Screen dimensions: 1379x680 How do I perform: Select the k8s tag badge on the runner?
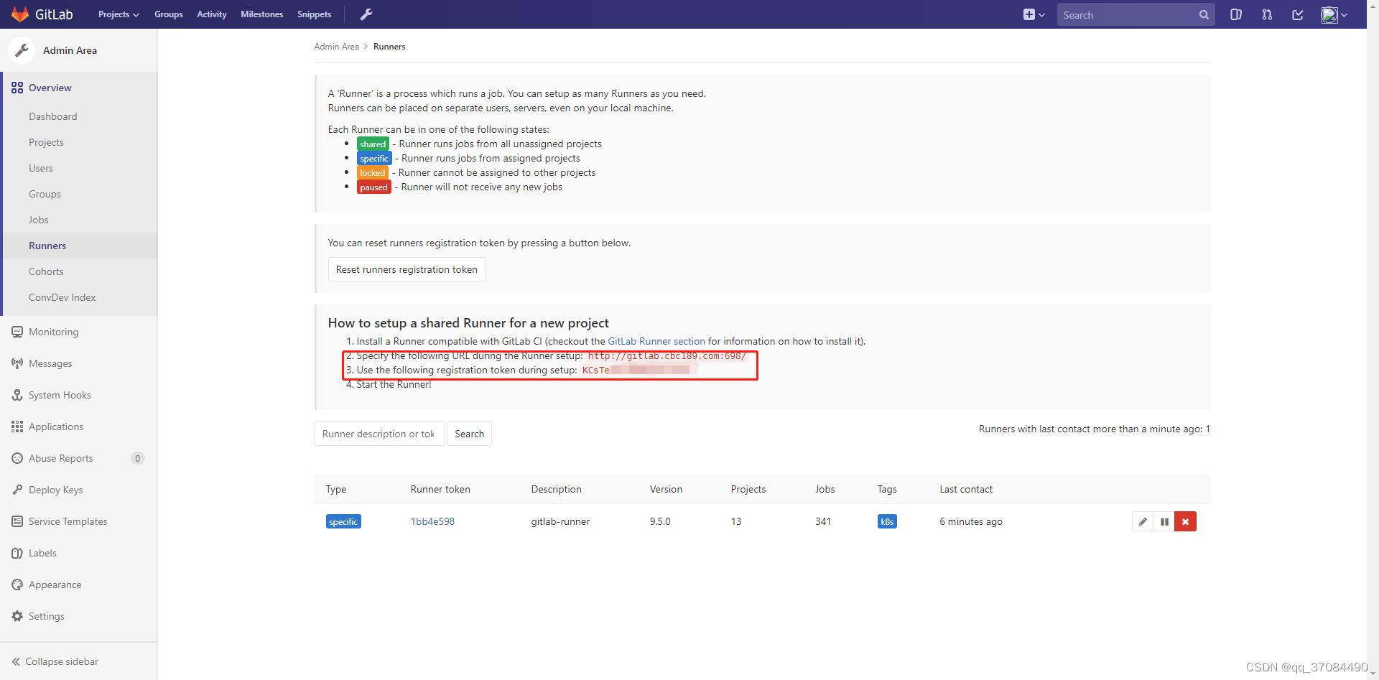pyautogui.click(x=886, y=521)
